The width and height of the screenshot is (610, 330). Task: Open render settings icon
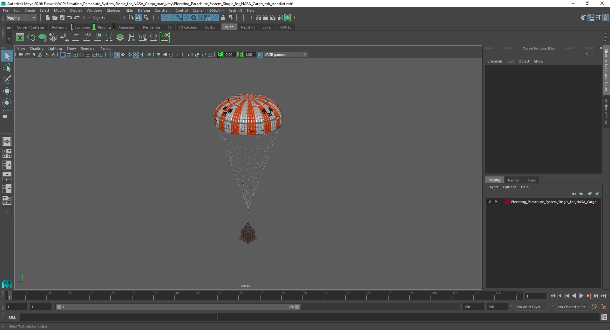click(280, 18)
